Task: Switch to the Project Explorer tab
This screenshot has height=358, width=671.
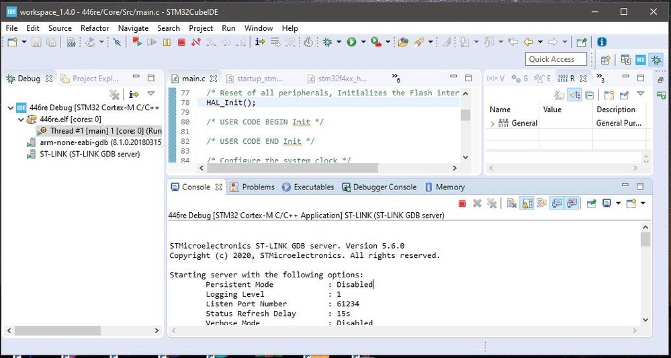Action: pyautogui.click(x=89, y=79)
